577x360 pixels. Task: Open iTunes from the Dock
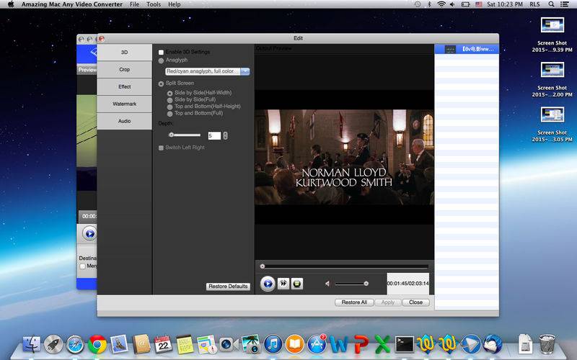(x=273, y=344)
